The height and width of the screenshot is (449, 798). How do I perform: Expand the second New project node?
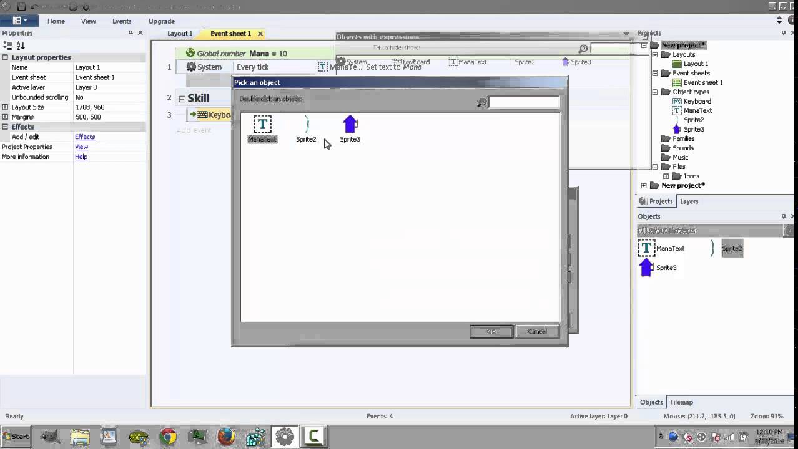click(x=644, y=186)
